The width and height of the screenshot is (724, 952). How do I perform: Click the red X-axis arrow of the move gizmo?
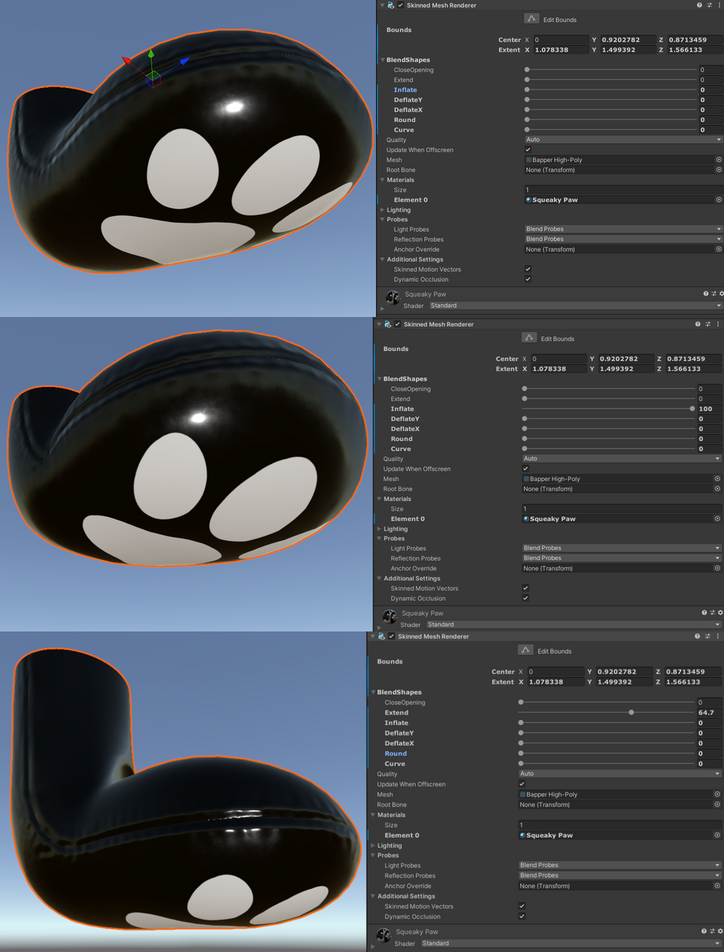[x=127, y=61]
